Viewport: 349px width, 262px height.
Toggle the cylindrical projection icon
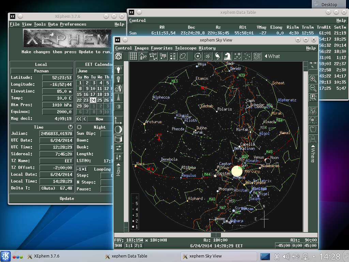pos(118,139)
